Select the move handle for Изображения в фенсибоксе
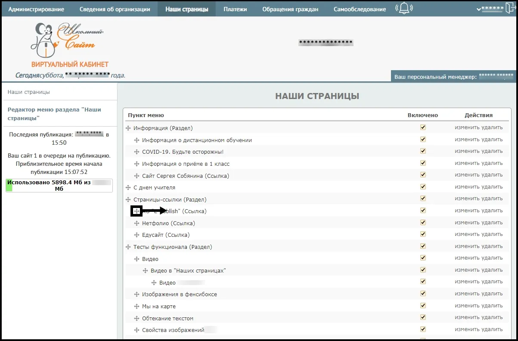Viewport: 518px width, 341px height. pyautogui.click(x=136, y=294)
